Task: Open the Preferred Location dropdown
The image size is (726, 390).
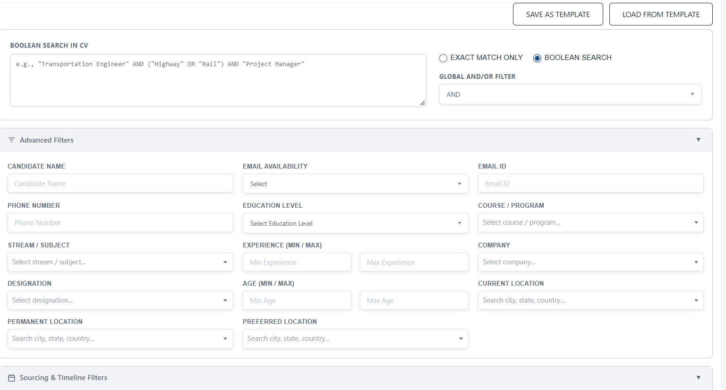Action: coord(355,339)
